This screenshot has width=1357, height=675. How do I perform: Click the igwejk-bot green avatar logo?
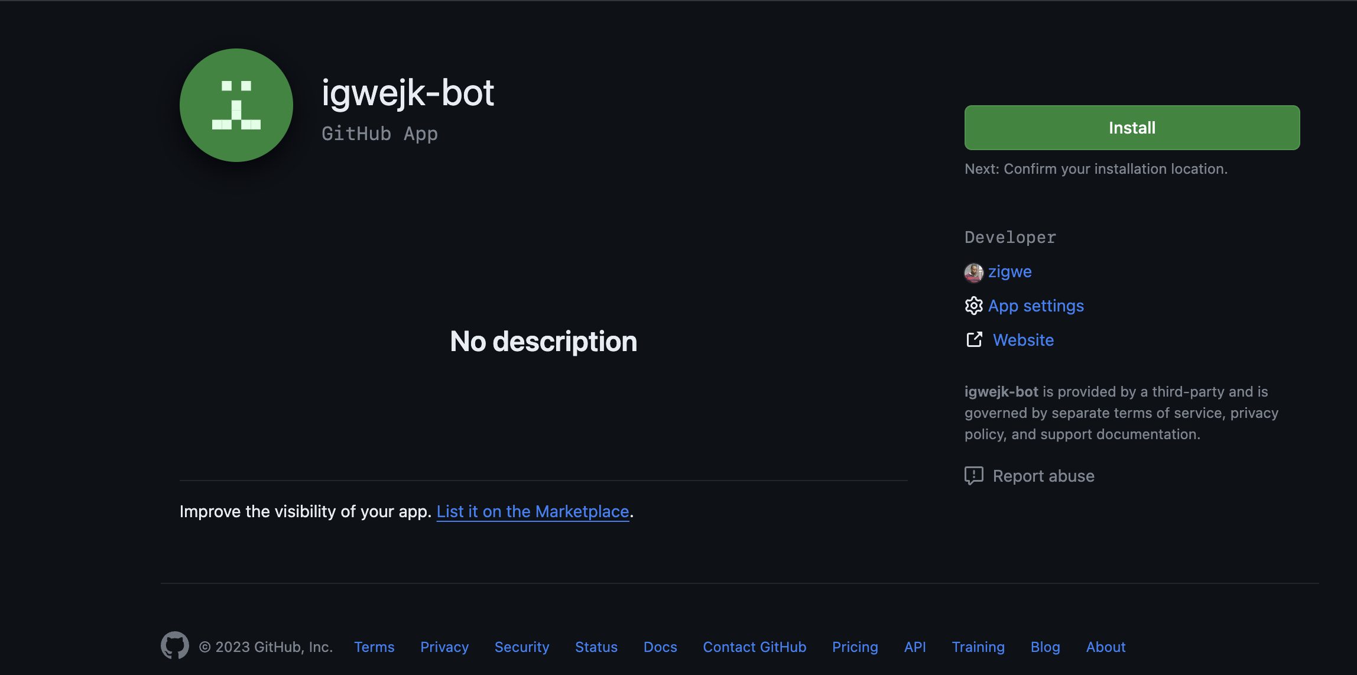tap(236, 105)
